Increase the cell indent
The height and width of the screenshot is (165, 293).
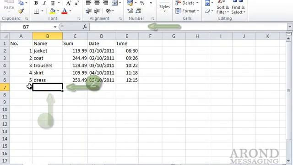pos(97,11)
